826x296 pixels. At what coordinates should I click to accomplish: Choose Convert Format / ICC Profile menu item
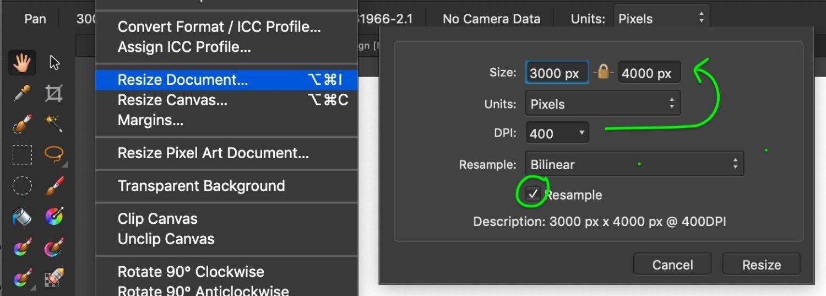pos(226,27)
